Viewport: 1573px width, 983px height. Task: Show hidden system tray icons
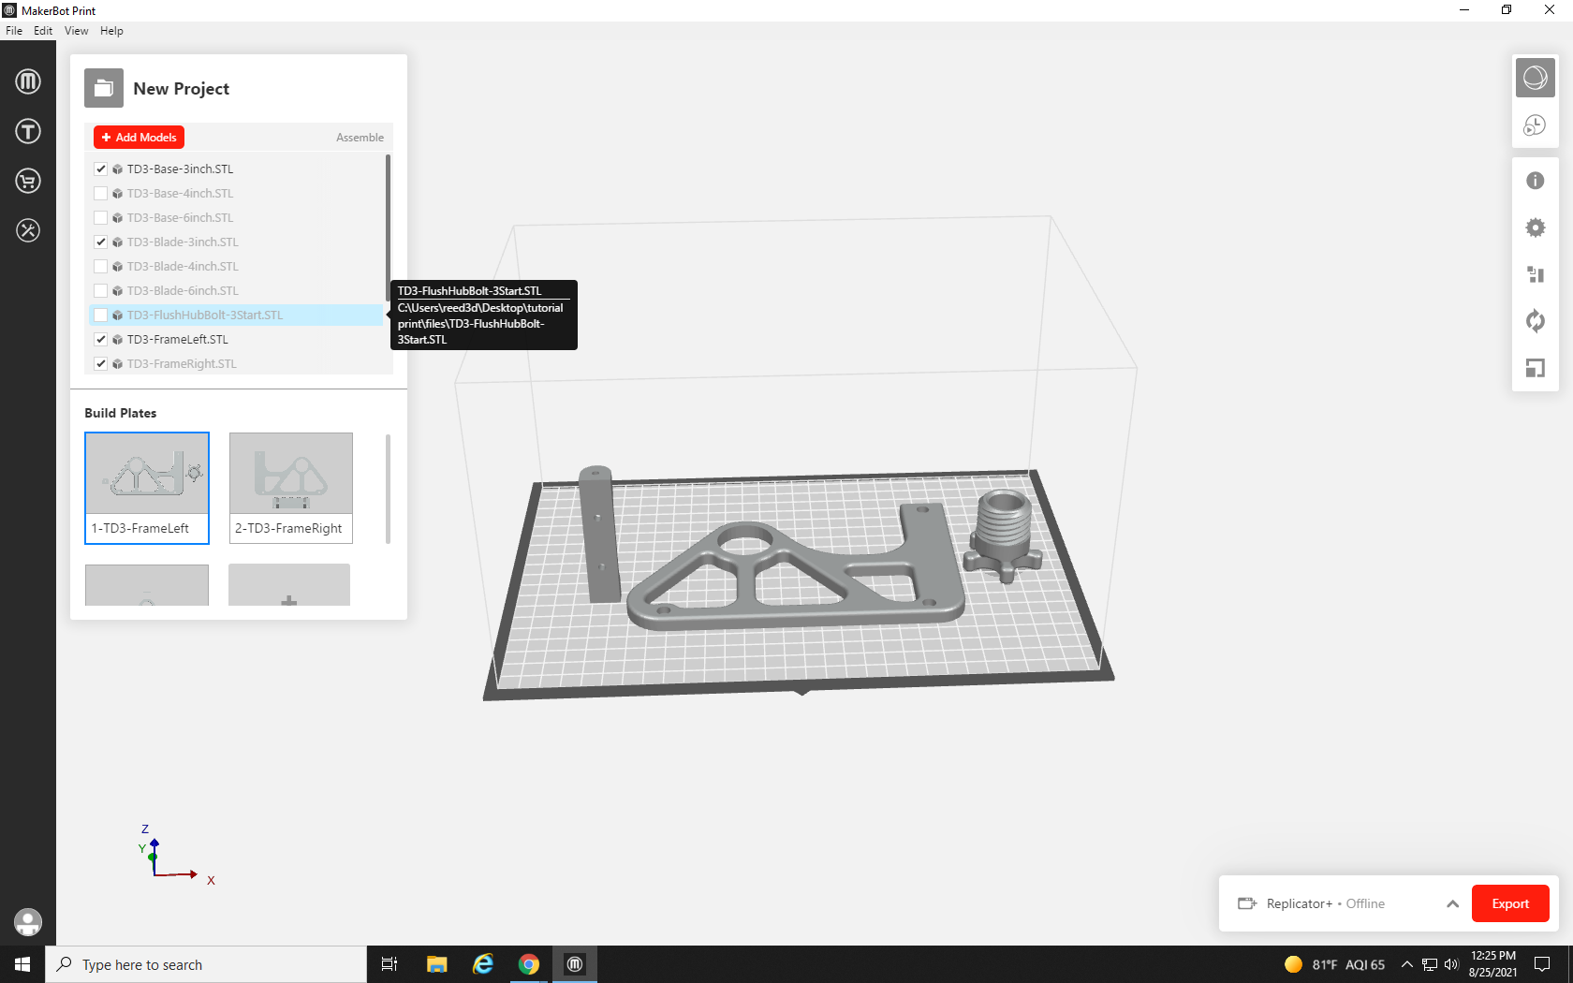(x=1406, y=964)
